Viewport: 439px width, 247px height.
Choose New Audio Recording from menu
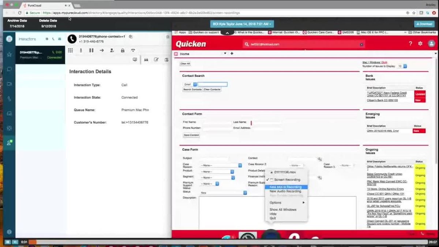(x=285, y=191)
